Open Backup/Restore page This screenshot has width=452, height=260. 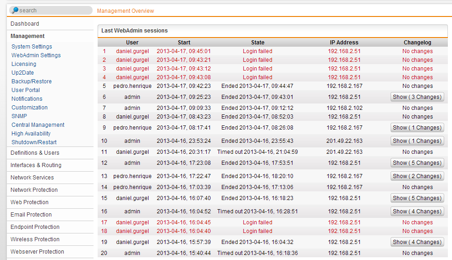pos(32,81)
